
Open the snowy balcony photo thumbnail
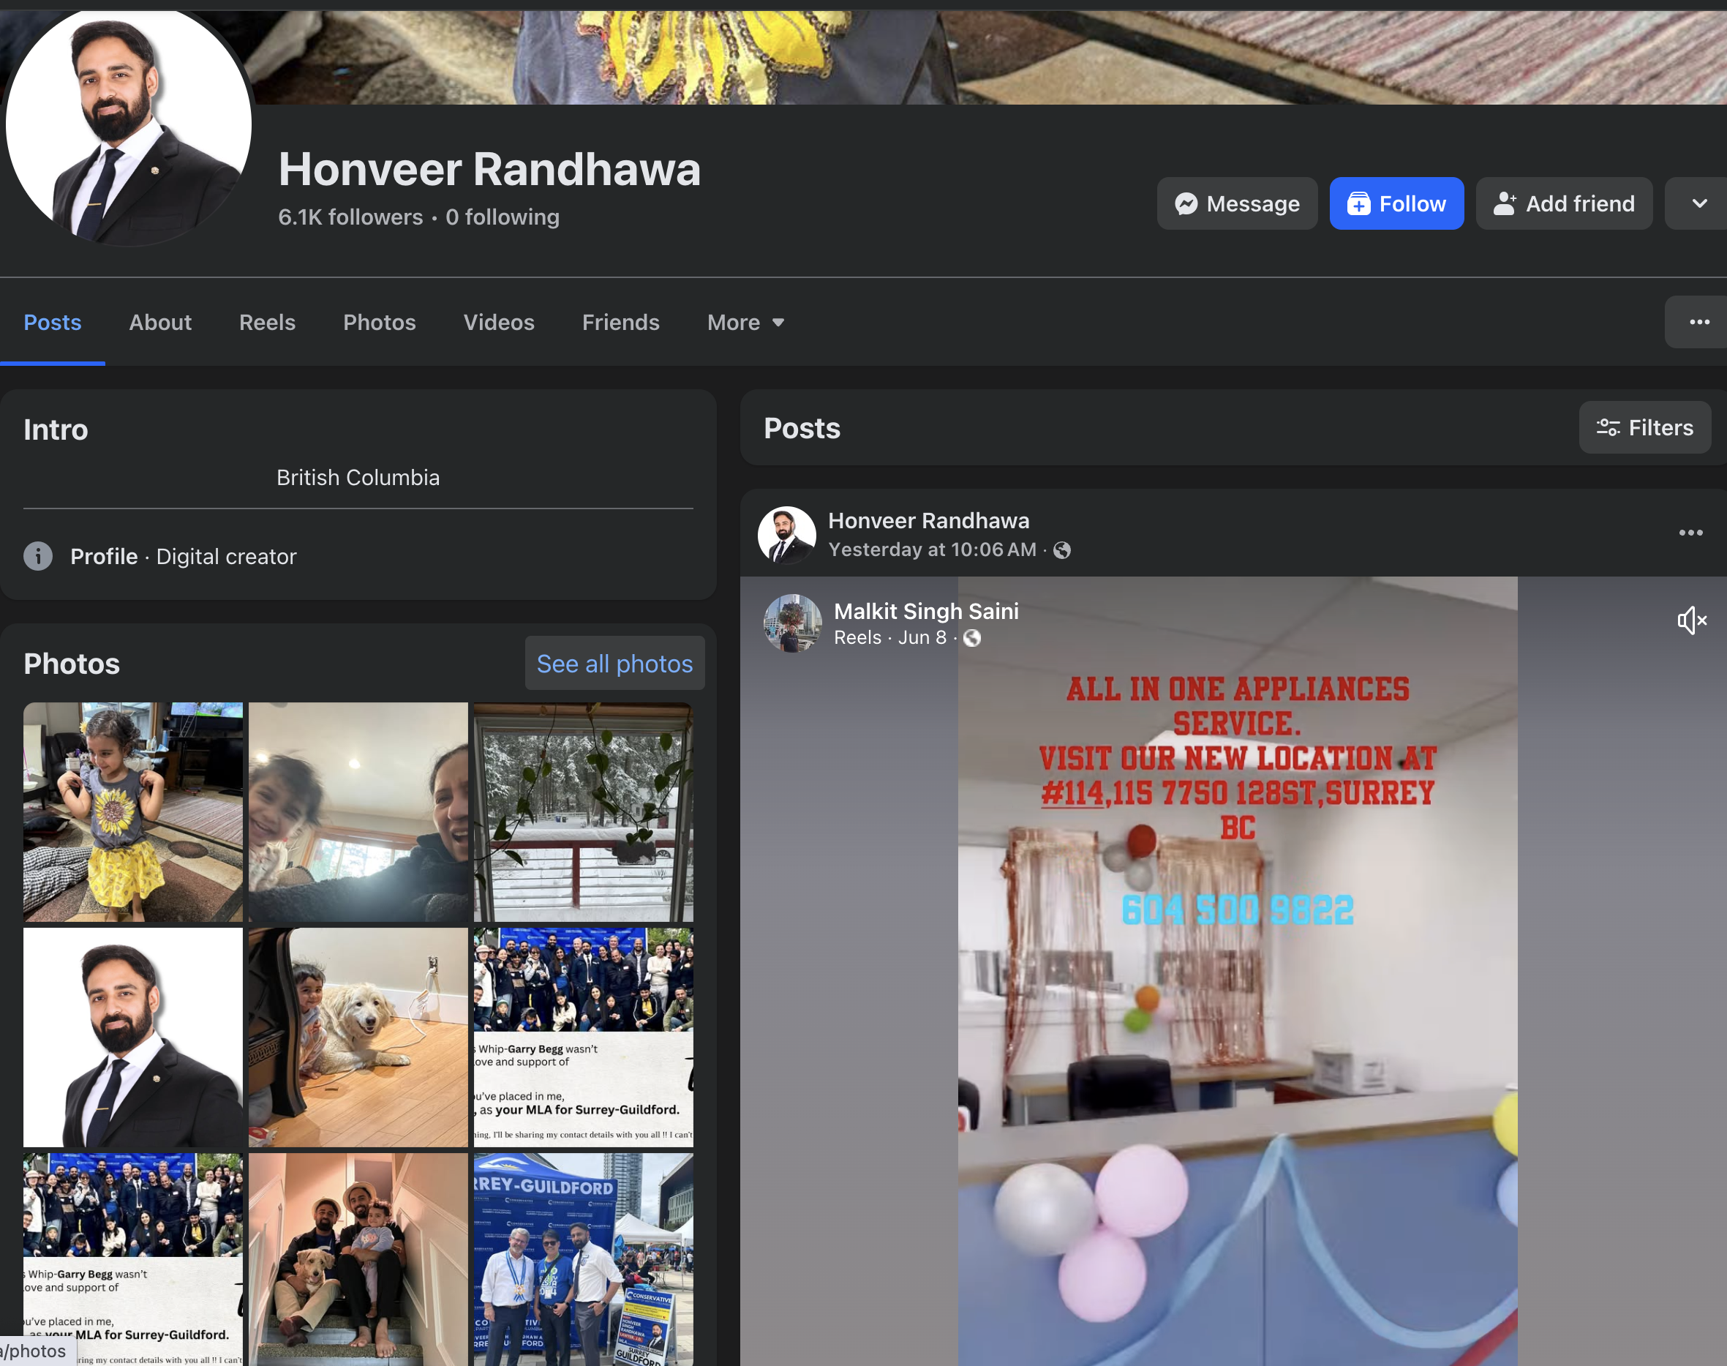coord(583,811)
